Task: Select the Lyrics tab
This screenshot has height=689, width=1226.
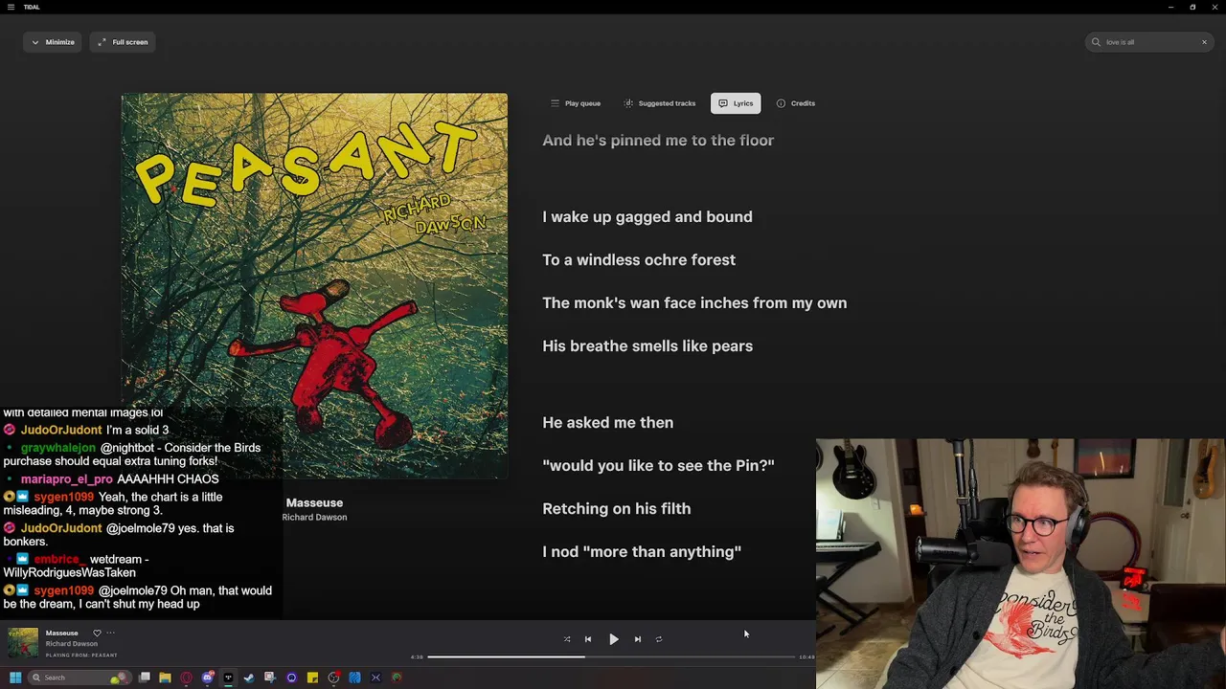Action: coord(736,103)
